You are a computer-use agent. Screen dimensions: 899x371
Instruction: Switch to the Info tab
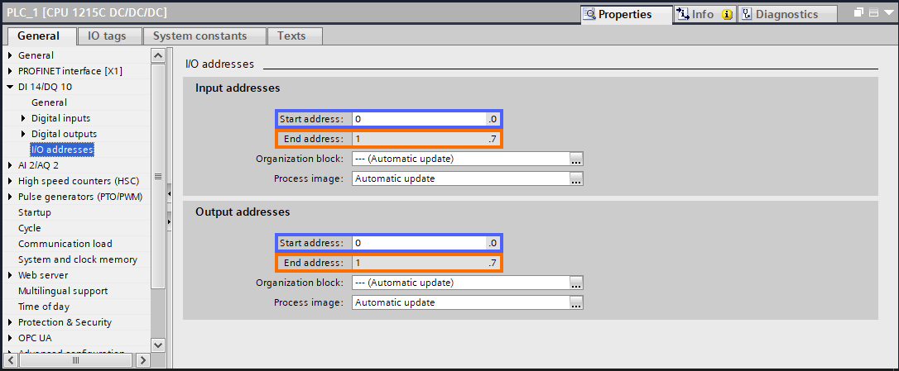pos(702,14)
